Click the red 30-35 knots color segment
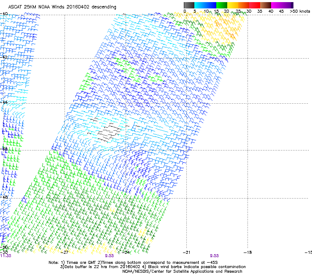 pyautogui.click(x=255, y=5)
